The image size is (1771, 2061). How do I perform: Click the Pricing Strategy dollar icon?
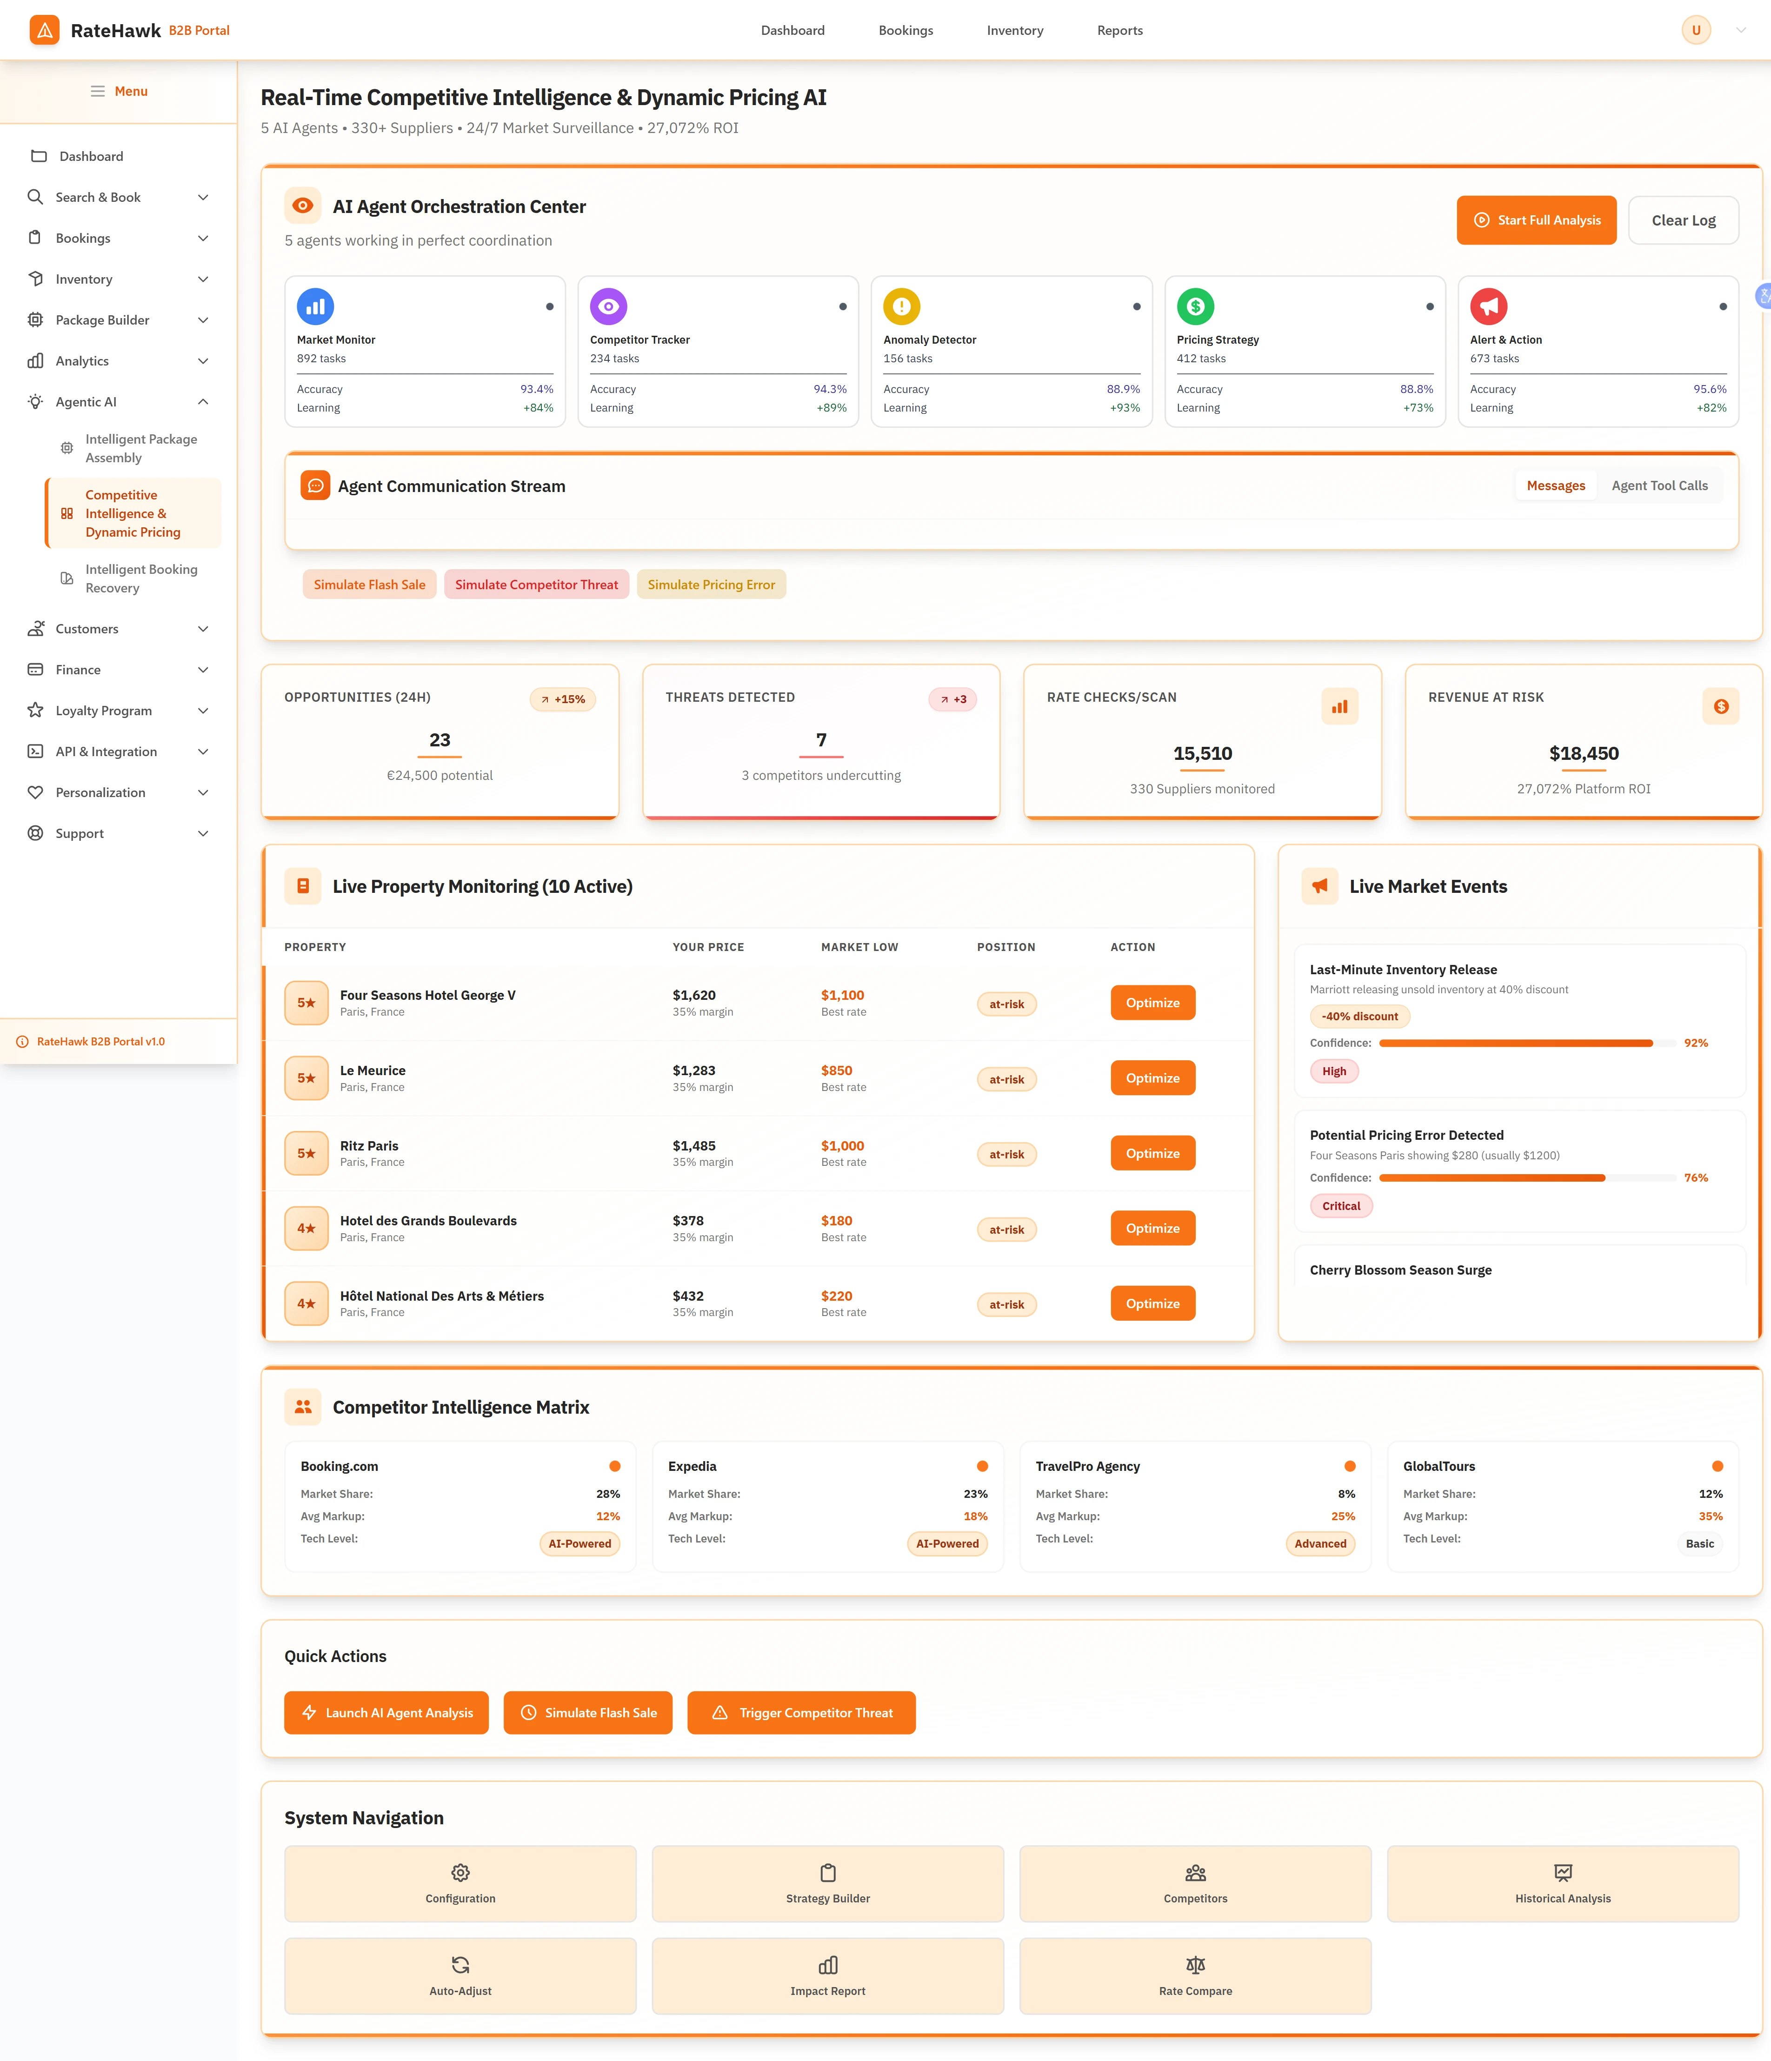pyautogui.click(x=1195, y=306)
